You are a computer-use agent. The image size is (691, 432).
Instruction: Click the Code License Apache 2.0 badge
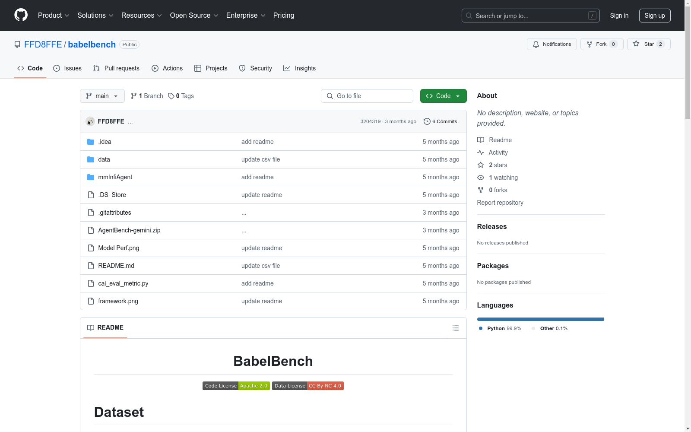(236, 386)
